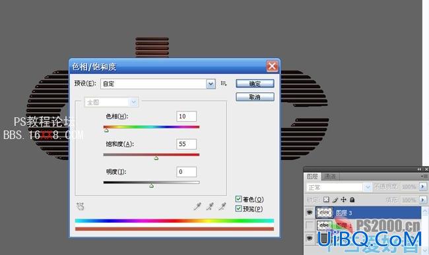
Task: Click the 明度 lightness value field
Action: click(186, 172)
